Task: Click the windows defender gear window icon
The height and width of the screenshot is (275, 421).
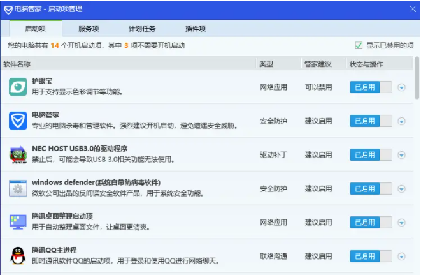Action: click(x=18, y=188)
